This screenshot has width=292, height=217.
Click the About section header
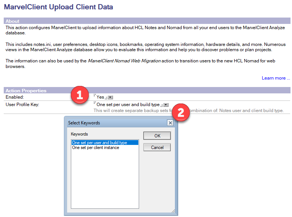click(x=13, y=21)
